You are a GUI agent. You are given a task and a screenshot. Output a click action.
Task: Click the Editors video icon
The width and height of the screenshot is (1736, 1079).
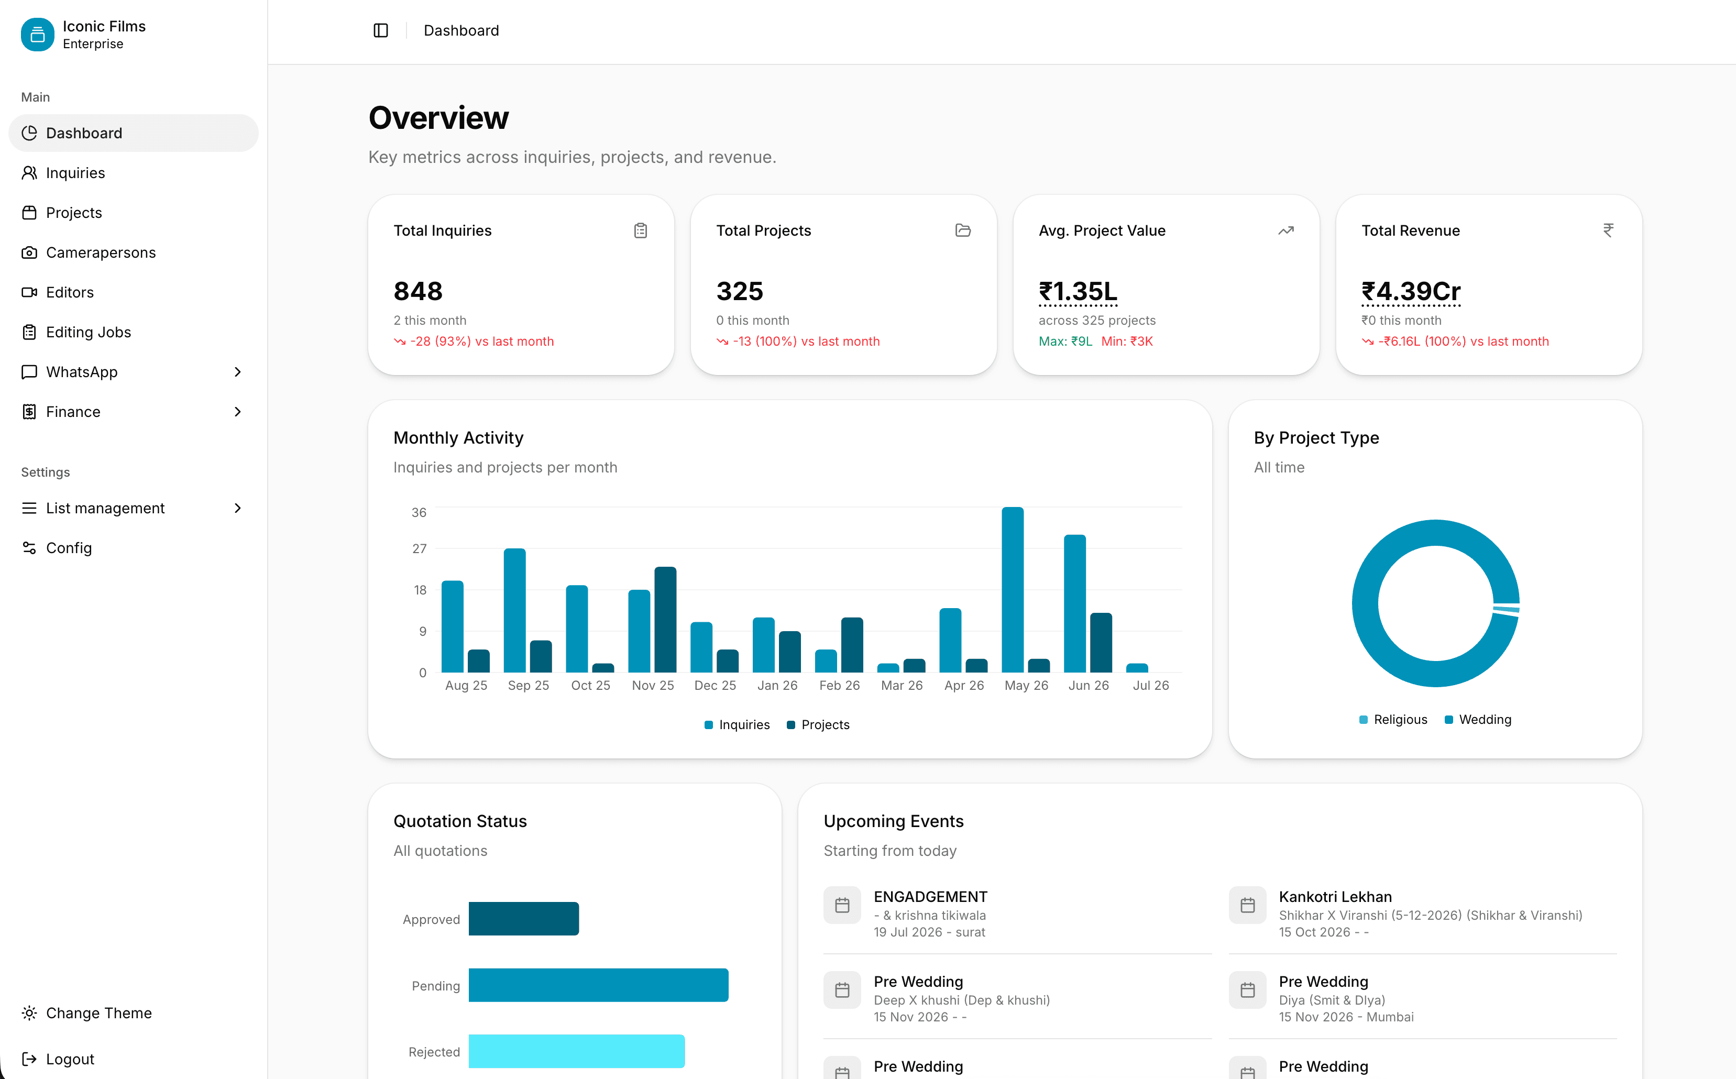[x=29, y=292]
